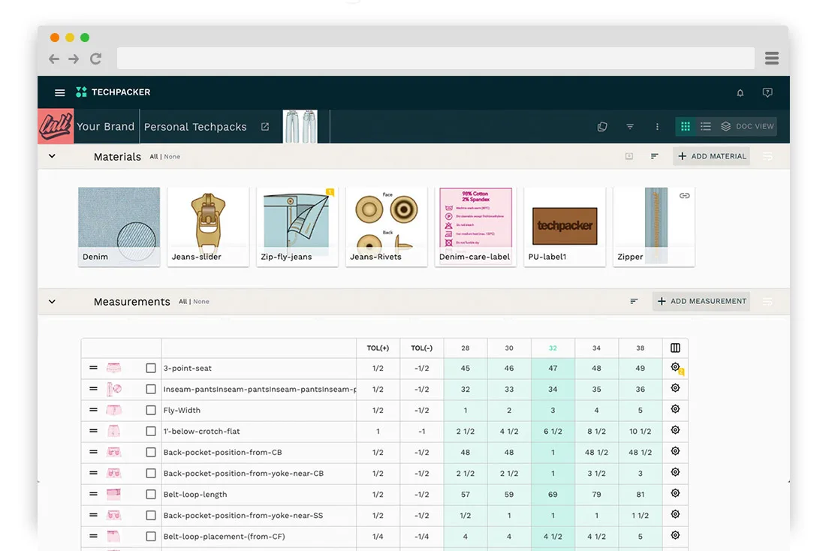
Task: Check the 3-point-seat row checkbox
Action: pyautogui.click(x=151, y=369)
